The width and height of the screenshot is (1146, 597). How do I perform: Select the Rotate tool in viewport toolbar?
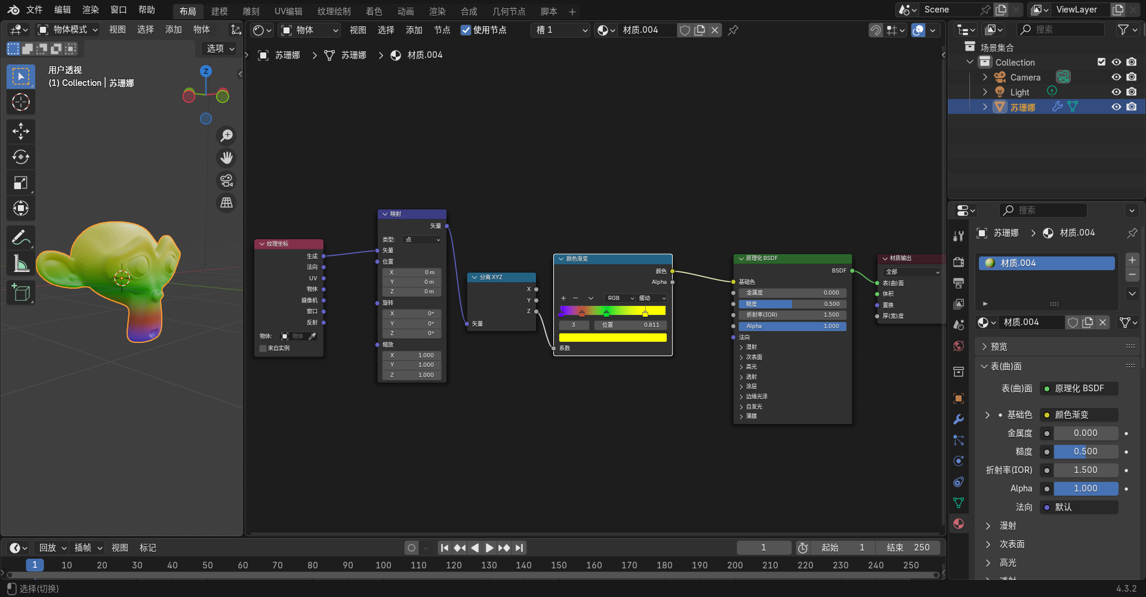[21, 157]
